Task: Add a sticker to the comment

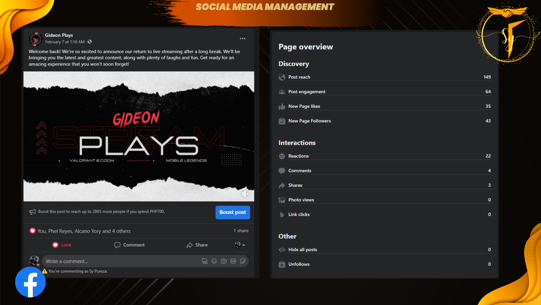Action: pyautogui.click(x=243, y=261)
